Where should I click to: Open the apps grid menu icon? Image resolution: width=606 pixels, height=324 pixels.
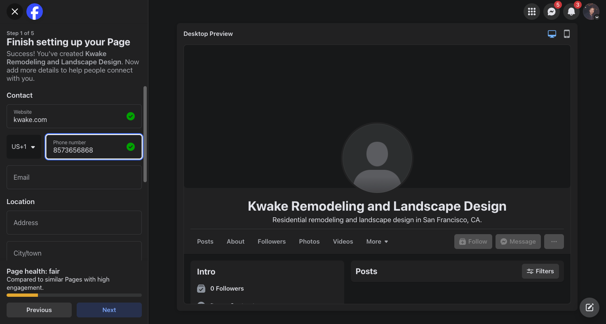[532, 12]
